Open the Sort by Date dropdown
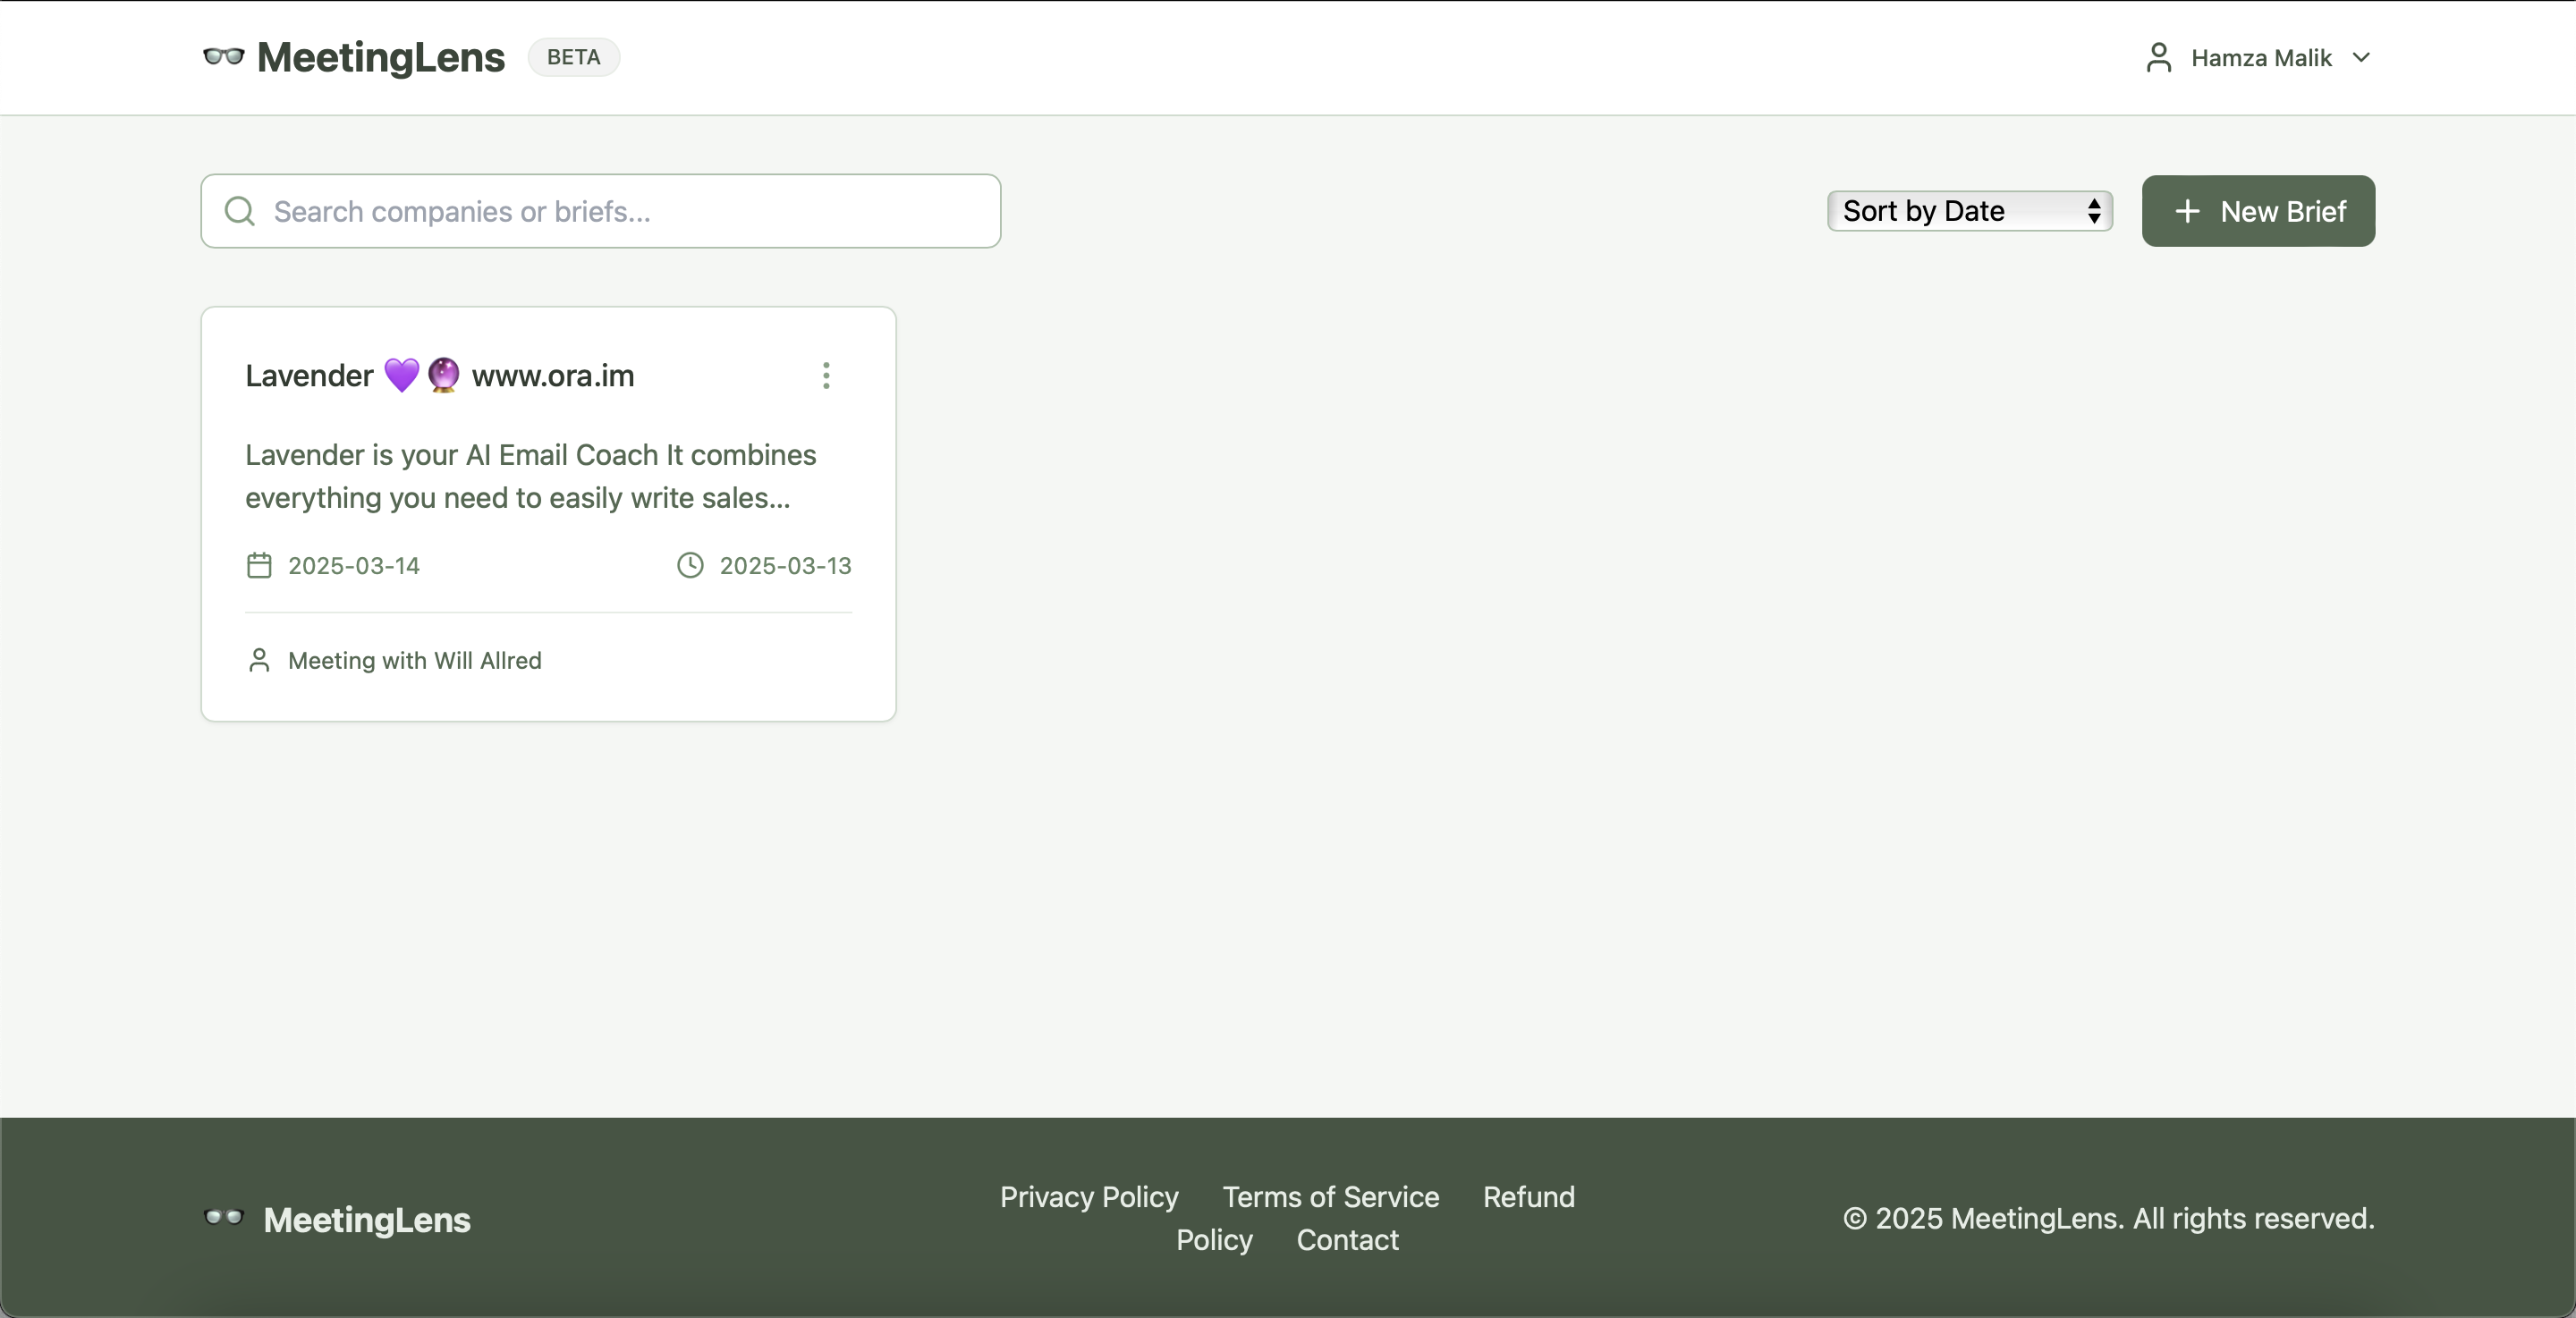The image size is (2576, 1318). 1969,211
